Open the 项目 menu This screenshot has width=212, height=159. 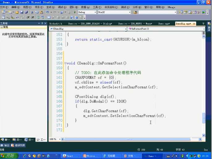39,7
